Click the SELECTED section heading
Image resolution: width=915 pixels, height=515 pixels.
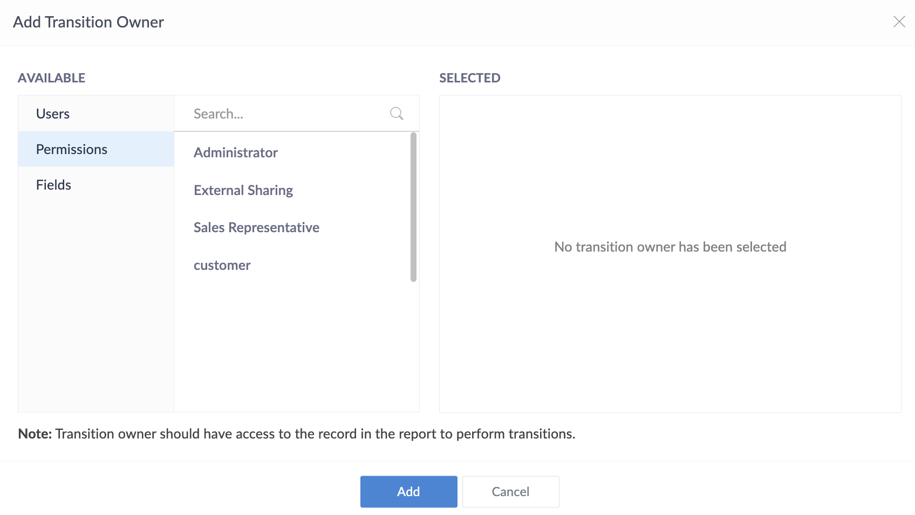point(470,78)
